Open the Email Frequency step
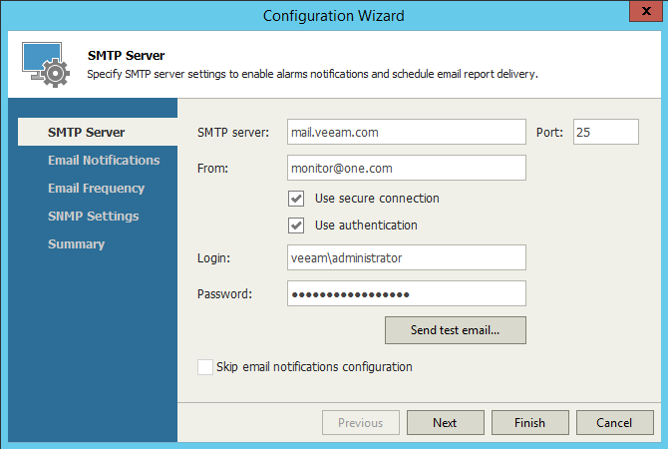Screen dimensions: 668x449 96,188
